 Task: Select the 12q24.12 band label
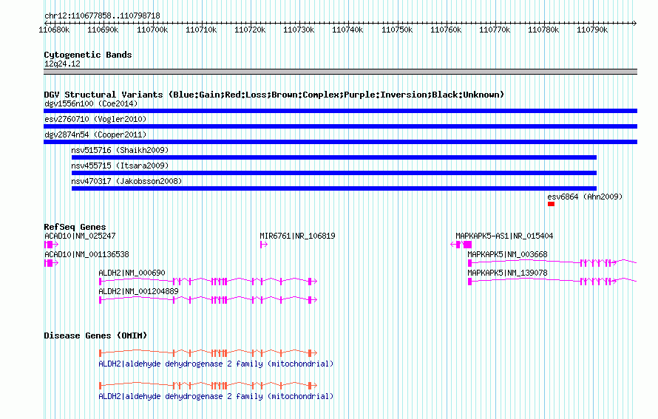pos(62,64)
